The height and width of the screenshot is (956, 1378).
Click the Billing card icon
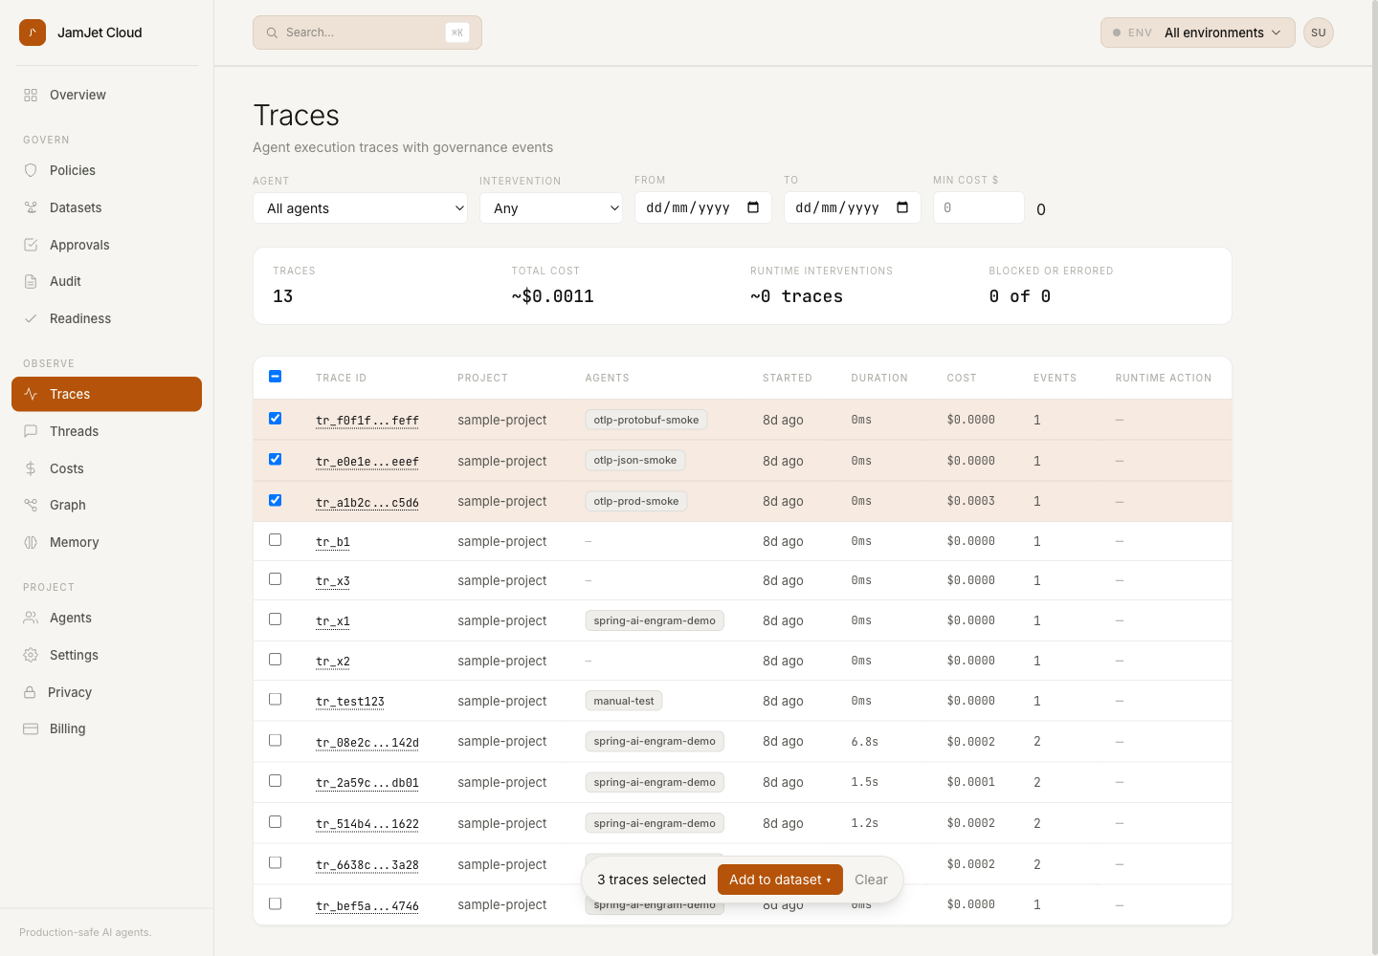tap(31, 728)
